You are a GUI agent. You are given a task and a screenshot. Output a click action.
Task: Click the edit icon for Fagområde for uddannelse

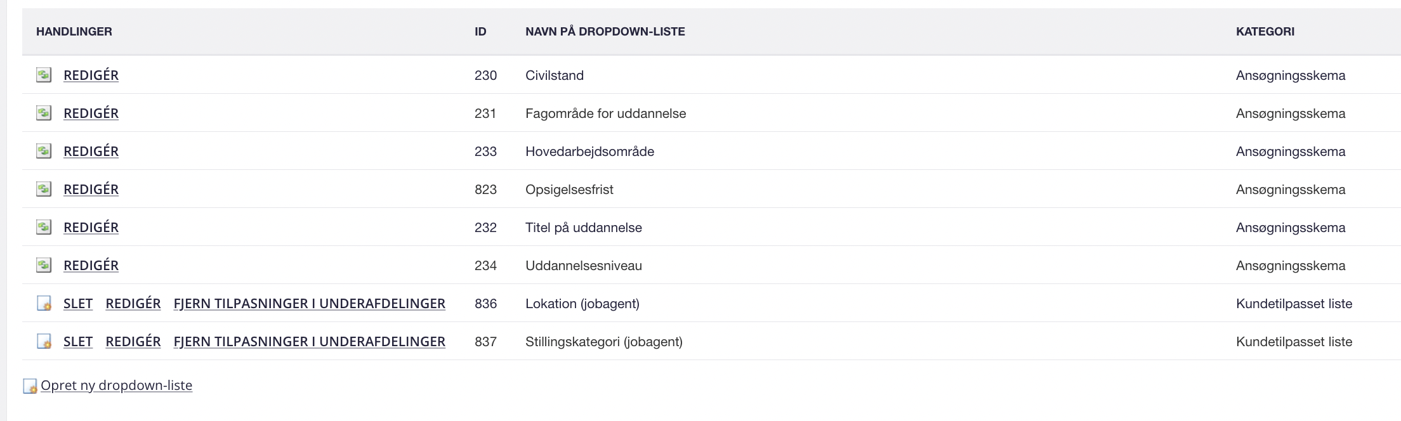(x=43, y=113)
